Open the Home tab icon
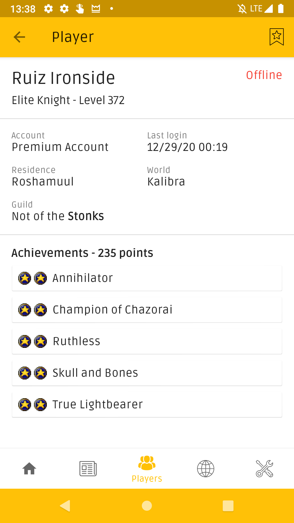This screenshot has height=523, width=294. click(29, 469)
